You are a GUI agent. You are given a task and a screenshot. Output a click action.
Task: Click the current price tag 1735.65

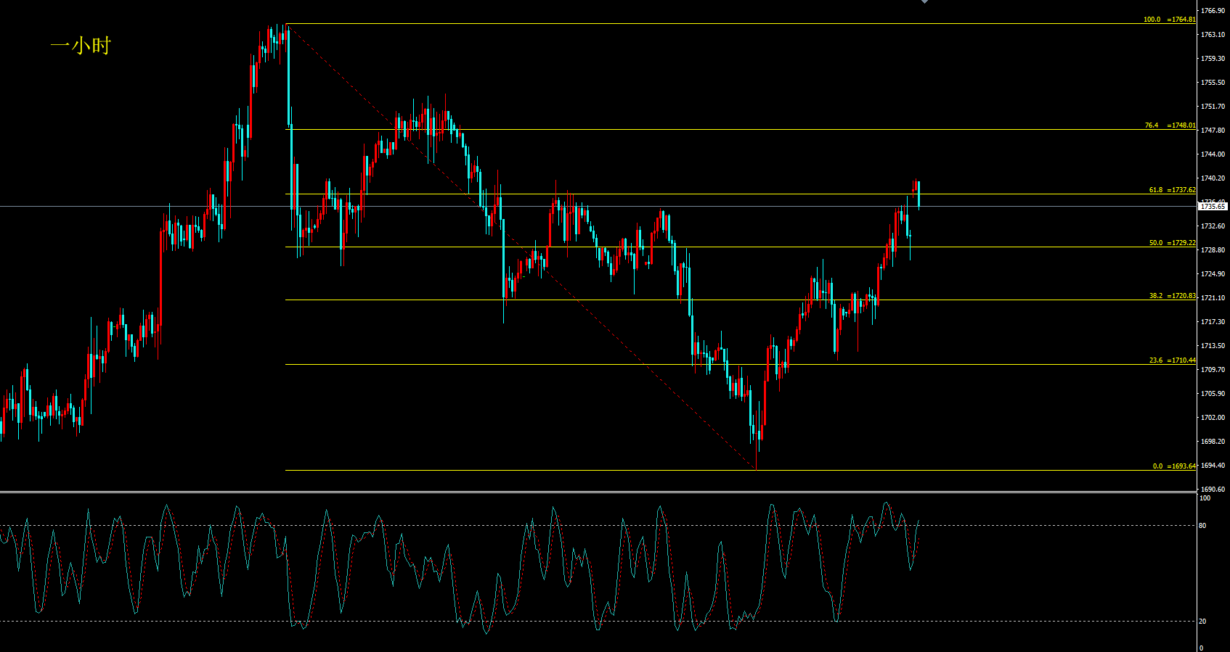(x=1213, y=207)
